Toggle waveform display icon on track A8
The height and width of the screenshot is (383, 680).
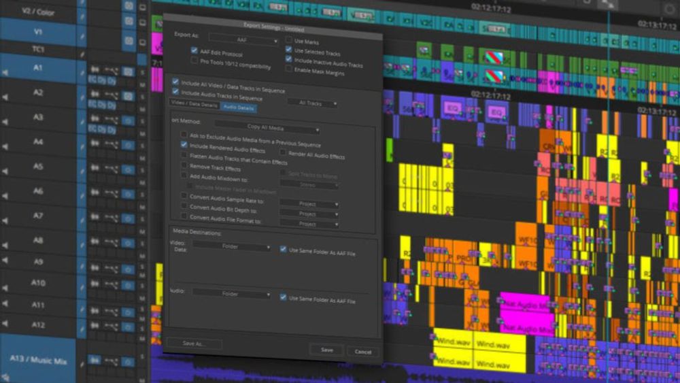tap(95, 242)
